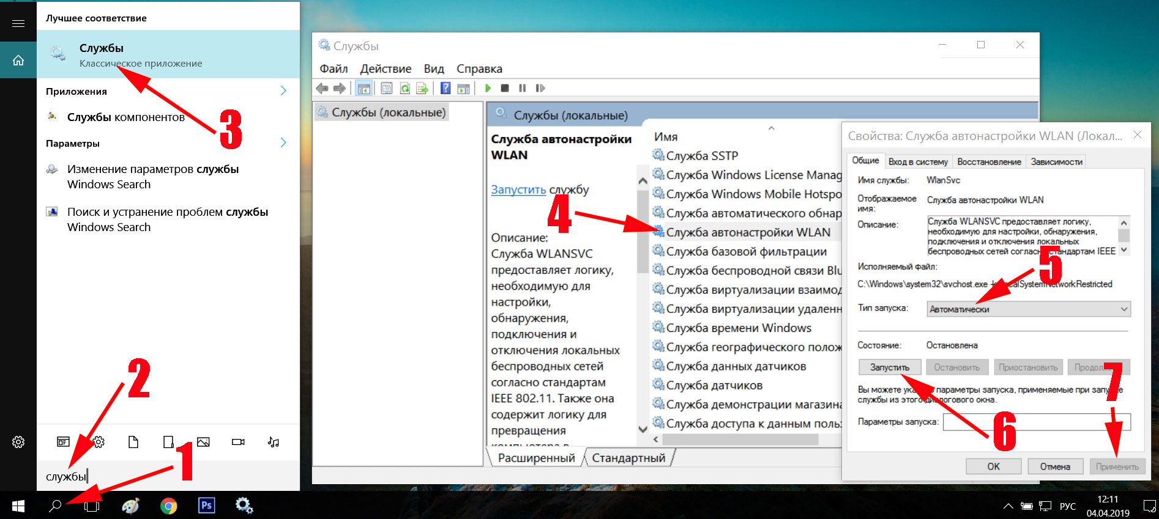Open the Действие menu
Image resolution: width=1159 pixels, height=519 pixels.
pyautogui.click(x=386, y=68)
